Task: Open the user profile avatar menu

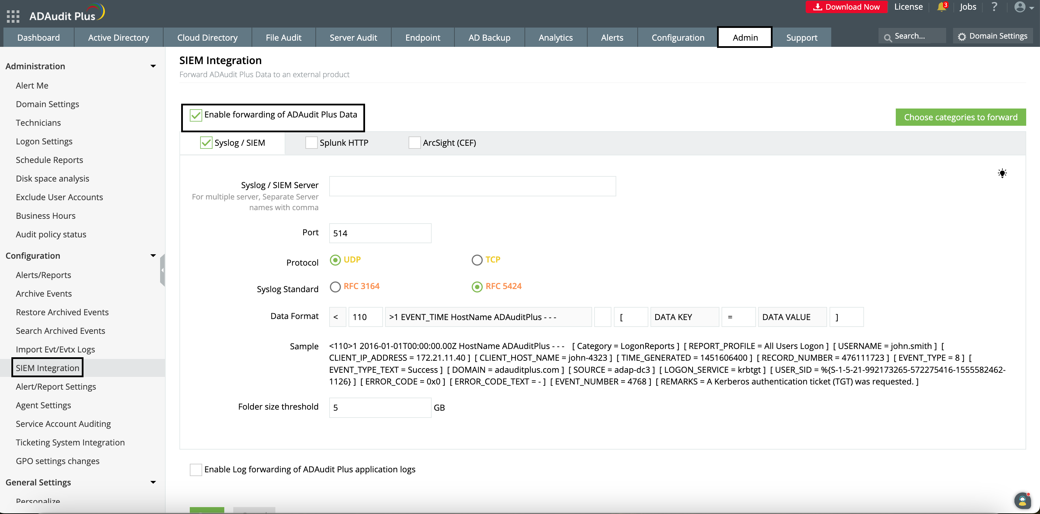Action: (x=1020, y=7)
